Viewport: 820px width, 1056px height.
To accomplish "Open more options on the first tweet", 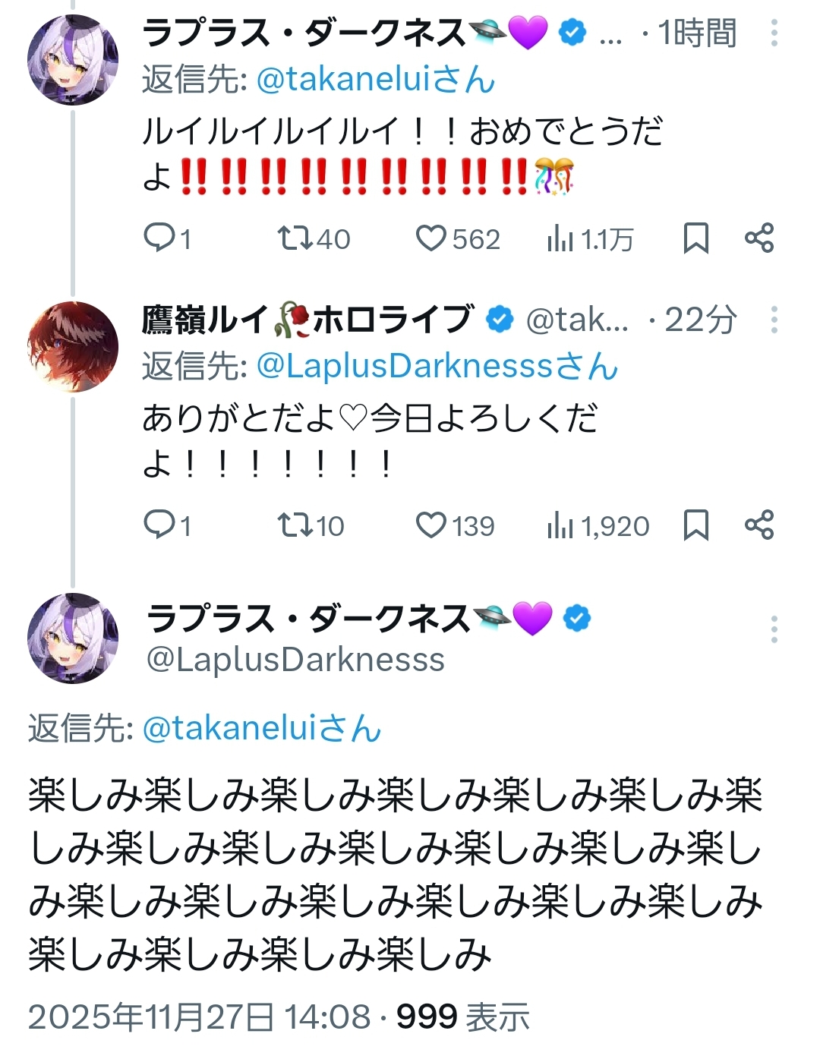I will point(774,33).
